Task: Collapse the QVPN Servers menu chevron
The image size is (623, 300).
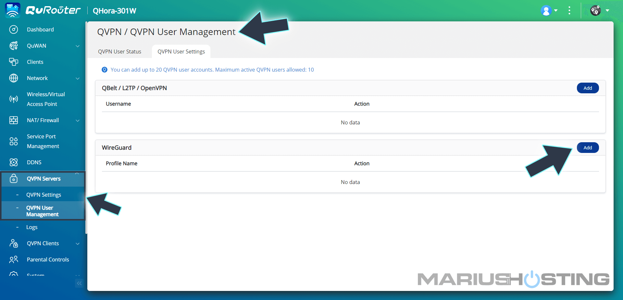Action: [77, 174]
